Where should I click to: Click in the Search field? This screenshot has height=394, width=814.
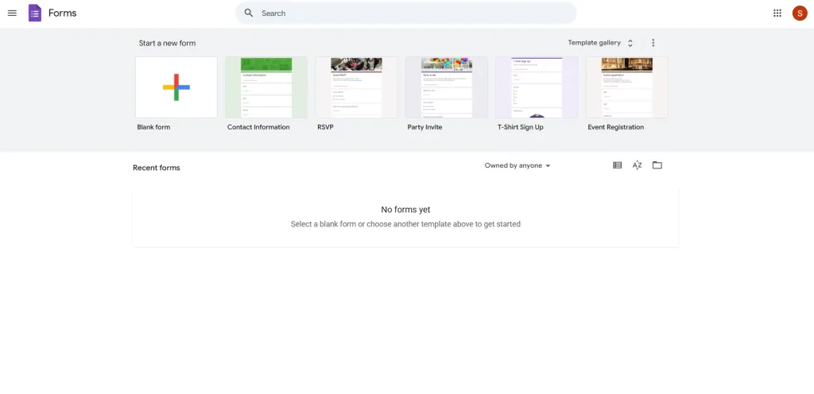coord(413,13)
